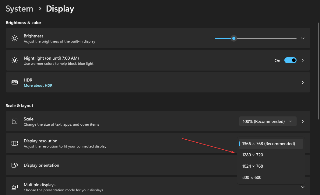The height and width of the screenshot is (195, 320).
Task: Click the Night light icon
Action: point(14,60)
